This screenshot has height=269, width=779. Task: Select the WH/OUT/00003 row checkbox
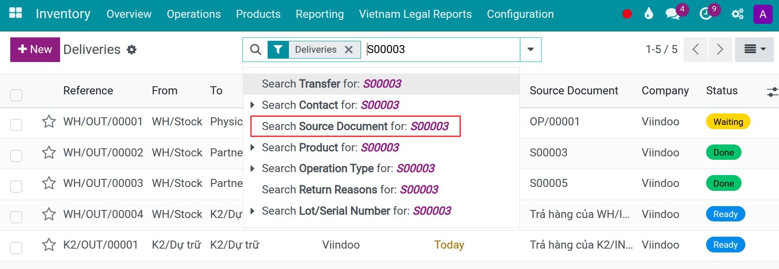pyautogui.click(x=16, y=187)
